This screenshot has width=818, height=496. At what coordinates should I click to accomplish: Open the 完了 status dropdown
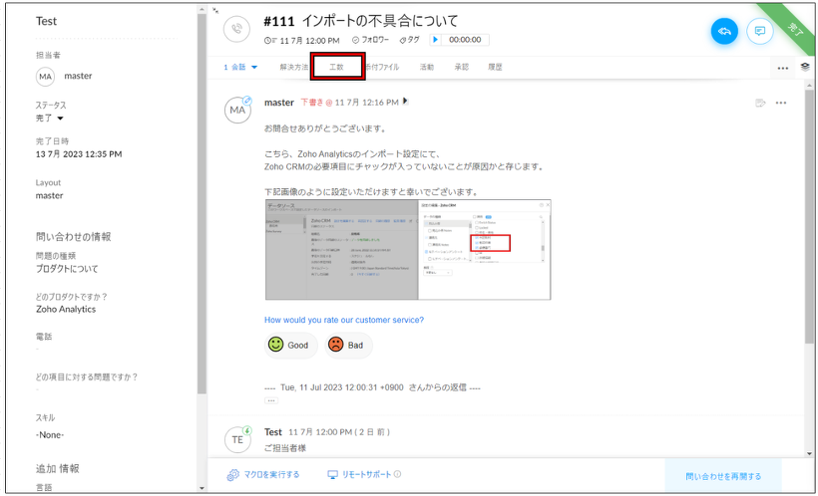click(x=50, y=119)
